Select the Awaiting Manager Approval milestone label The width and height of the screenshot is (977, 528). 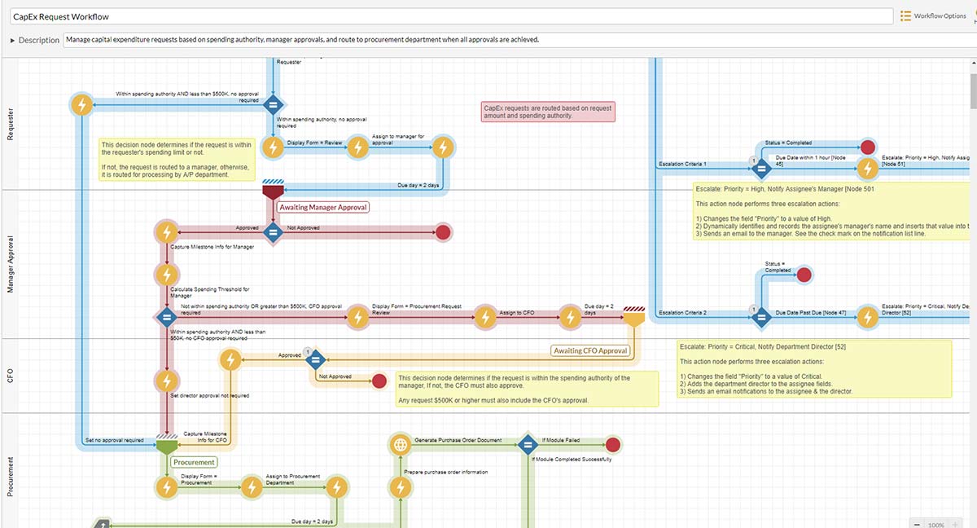coord(323,207)
